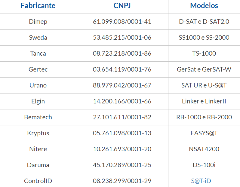This screenshot has width=240, height=187.
Task: Click the Sweda manufacturer cell
Action: point(38,38)
